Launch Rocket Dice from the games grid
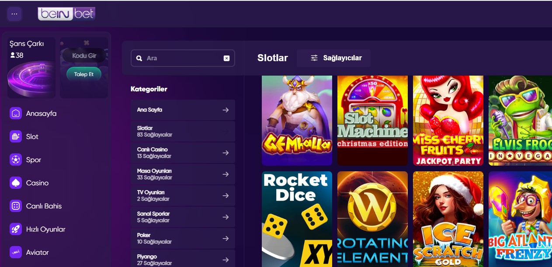 click(296, 218)
